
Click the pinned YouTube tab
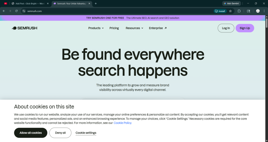[x=5, y=3]
